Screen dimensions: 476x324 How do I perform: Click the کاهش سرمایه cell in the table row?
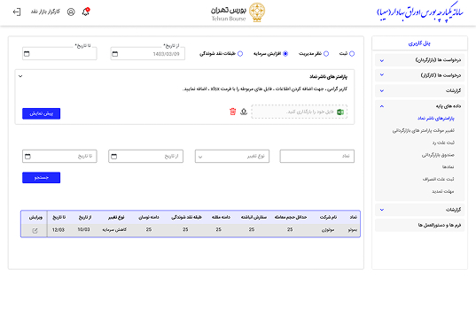click(114, 230)
